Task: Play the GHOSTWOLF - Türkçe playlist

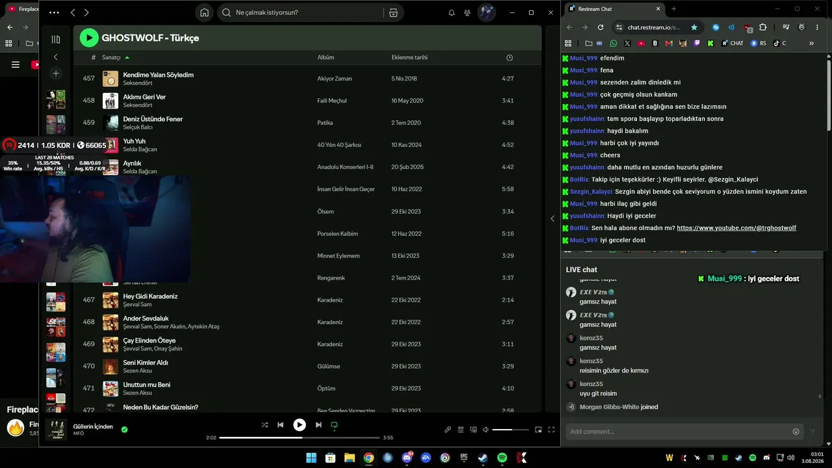Action: (89, 38)
